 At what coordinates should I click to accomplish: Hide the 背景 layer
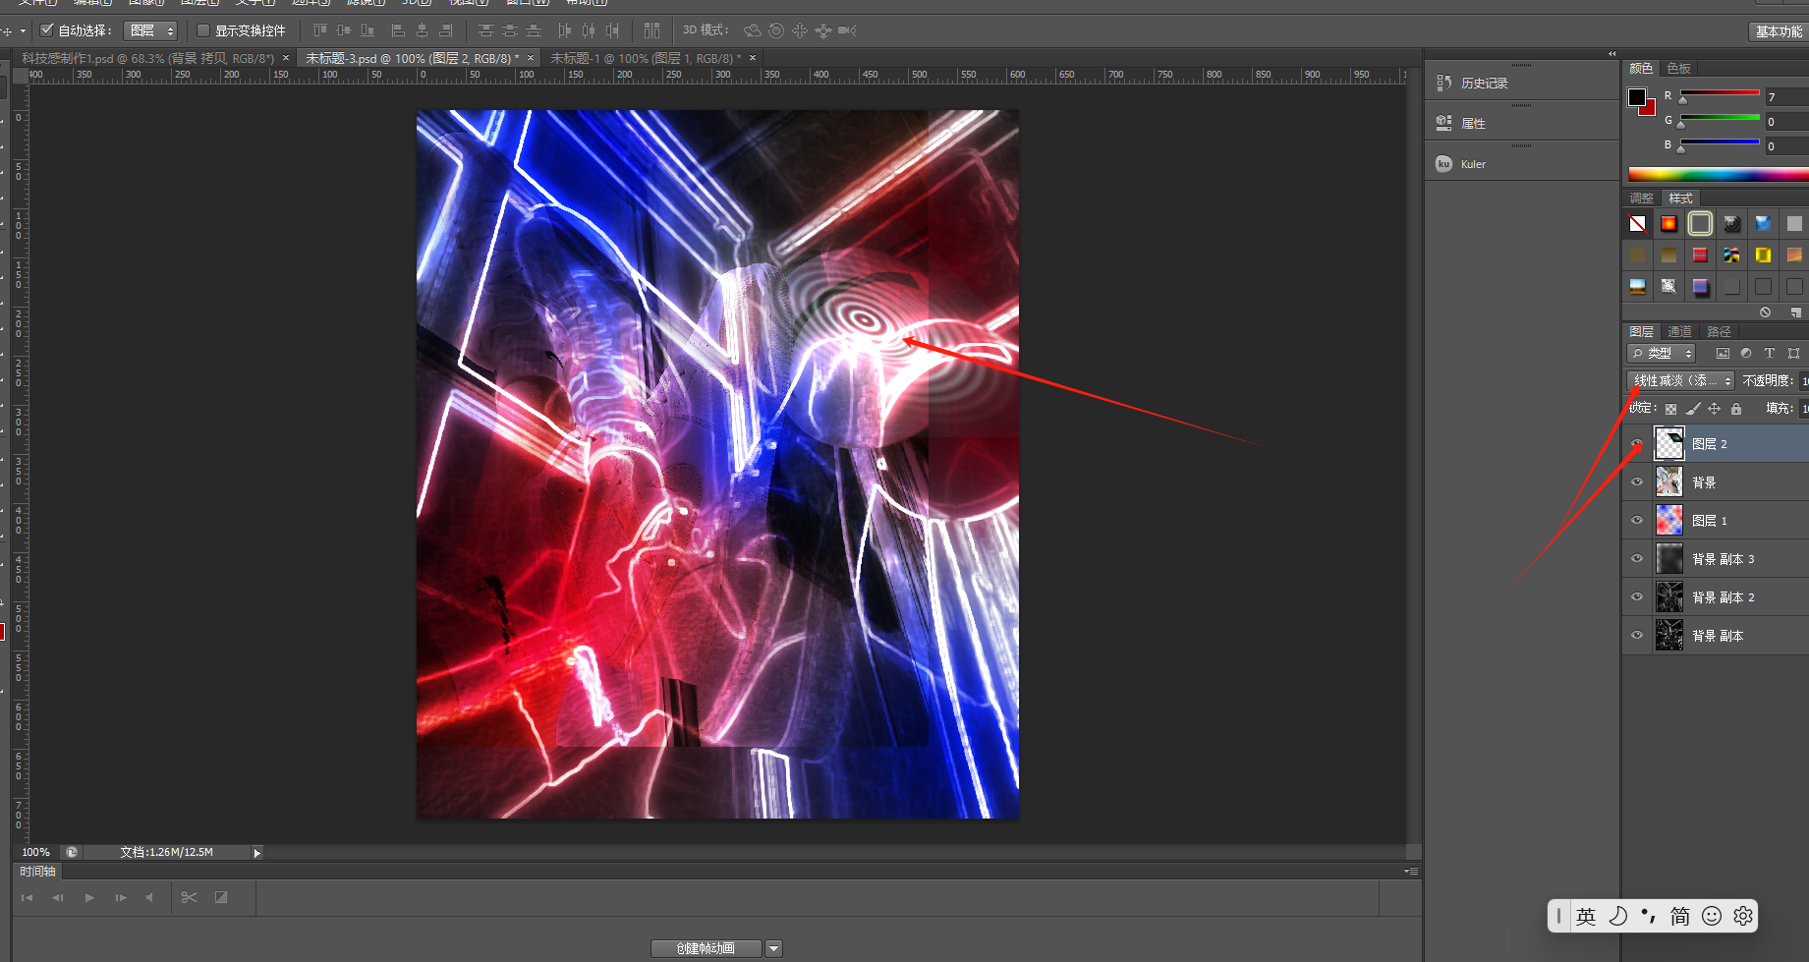(1637, 481)
